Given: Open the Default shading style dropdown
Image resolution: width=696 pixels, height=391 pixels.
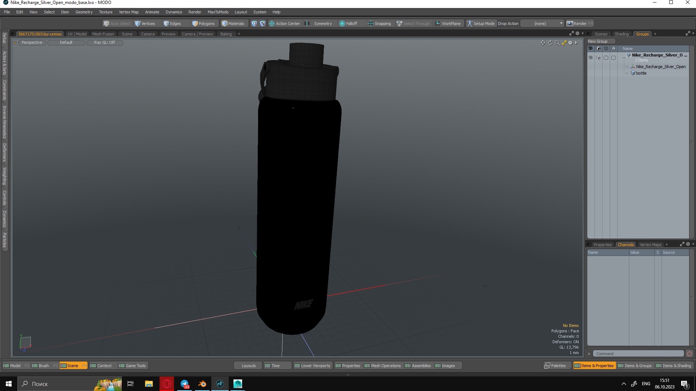Looking at the screenshot, I should [x=66, y=43].
